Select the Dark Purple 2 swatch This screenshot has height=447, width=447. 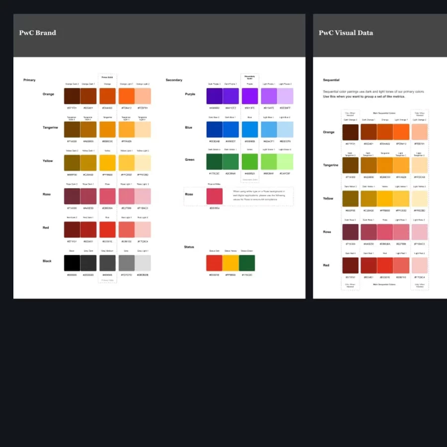[x=215, y=96]
